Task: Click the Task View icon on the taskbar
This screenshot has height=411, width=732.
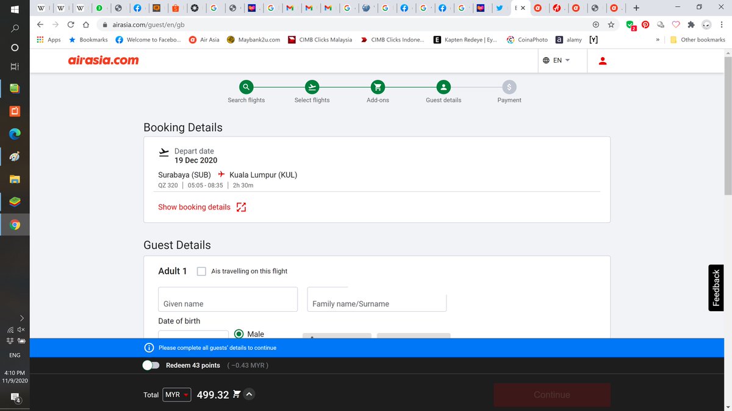Action: coord(15,66)
